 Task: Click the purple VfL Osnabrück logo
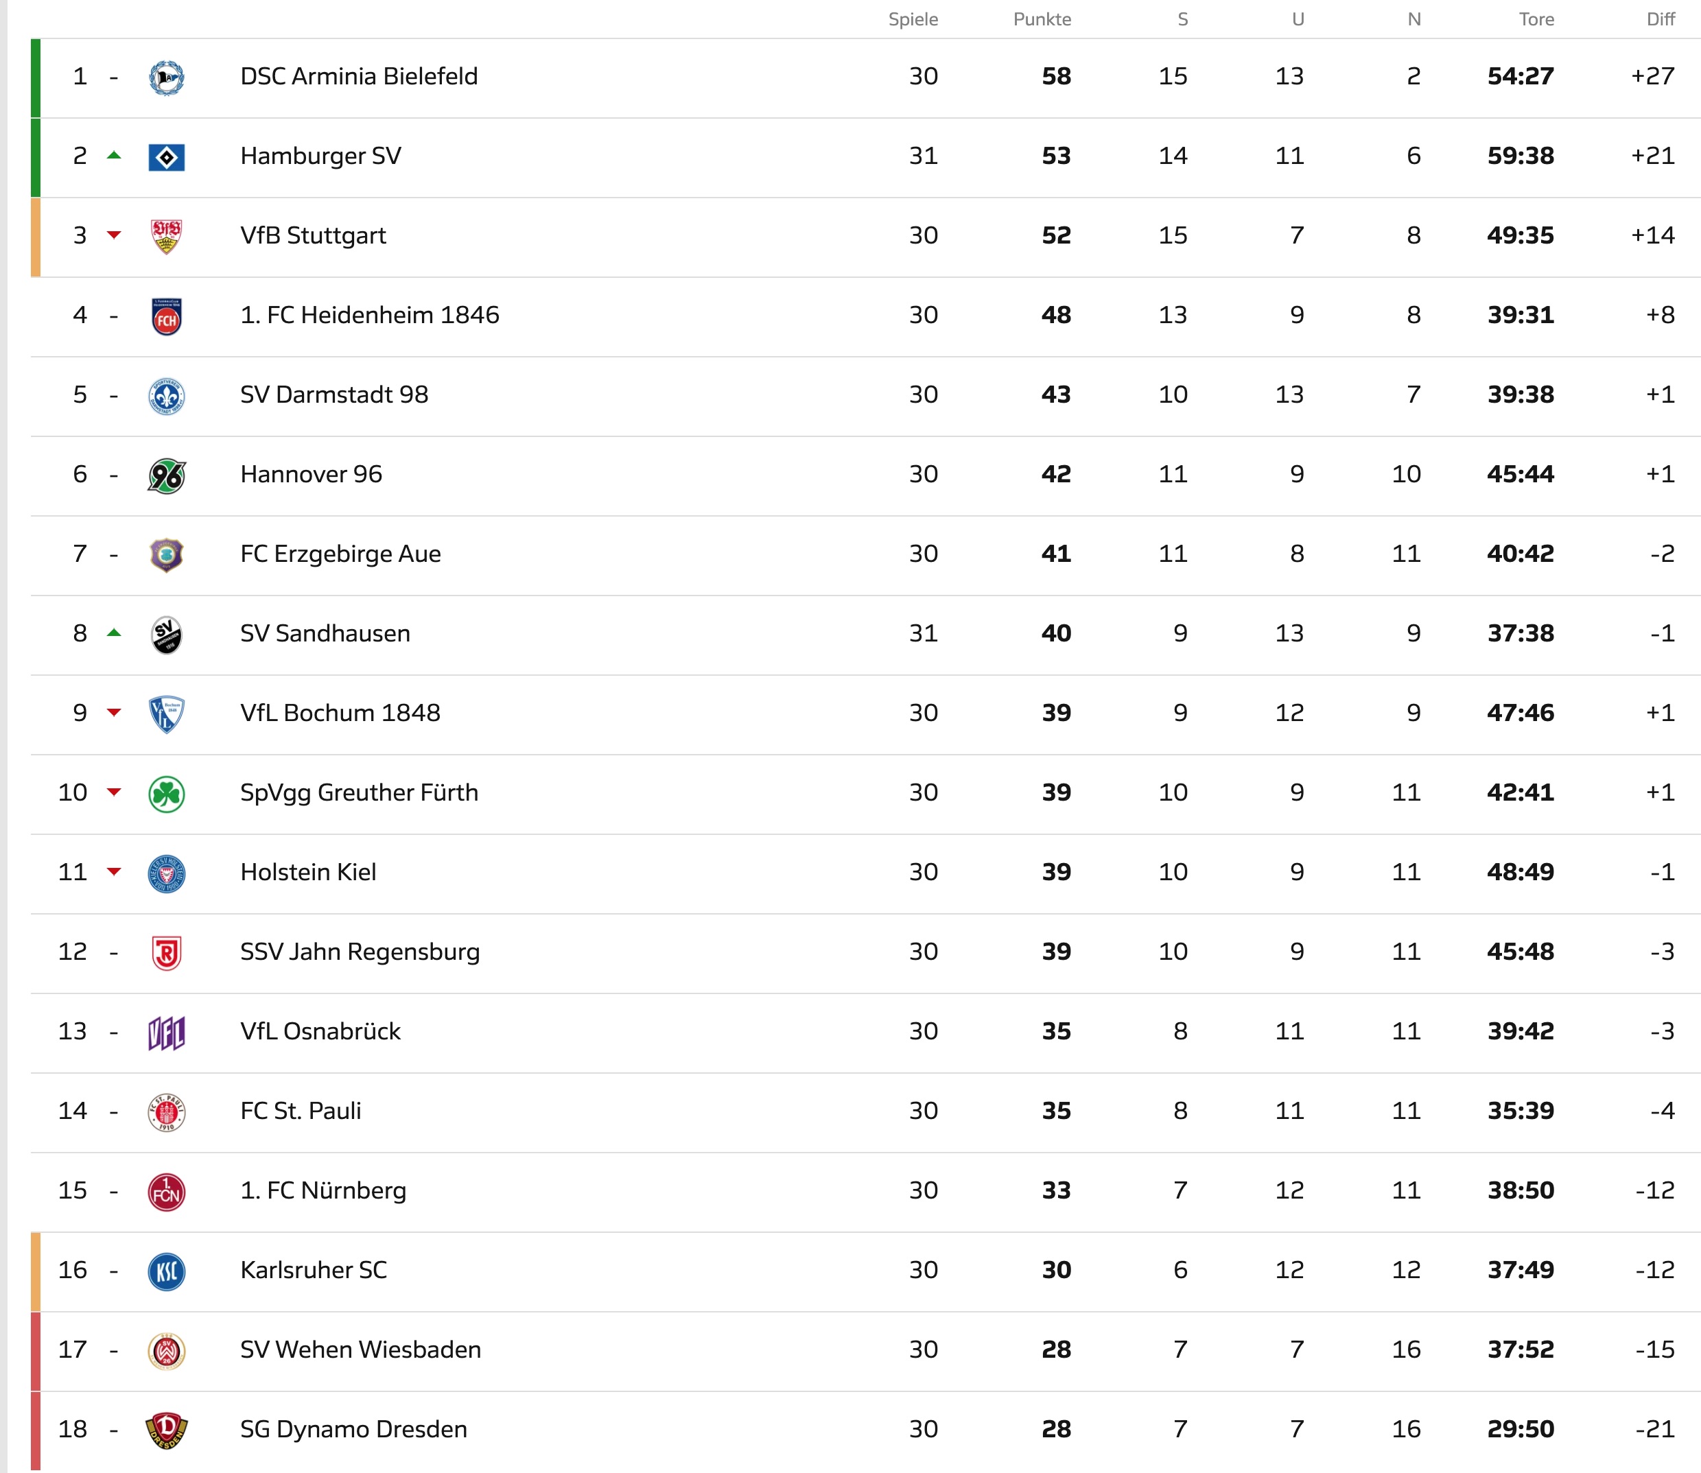[x=166, y=1033]
